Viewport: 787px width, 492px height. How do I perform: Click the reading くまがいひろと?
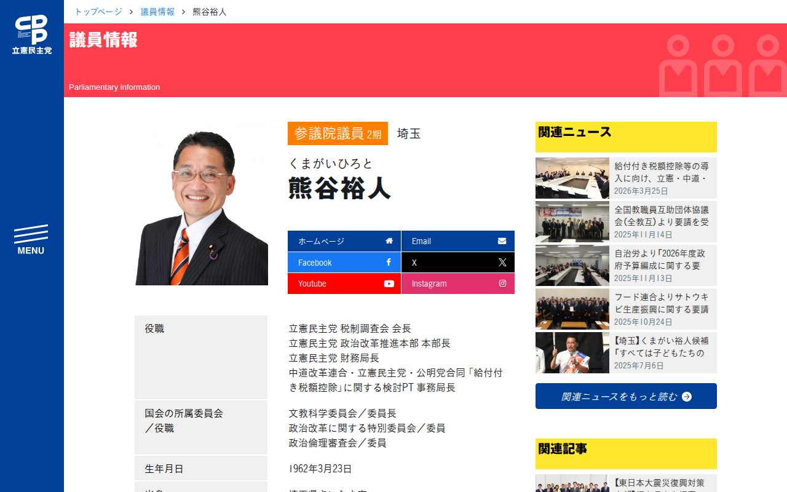point(331,164)
